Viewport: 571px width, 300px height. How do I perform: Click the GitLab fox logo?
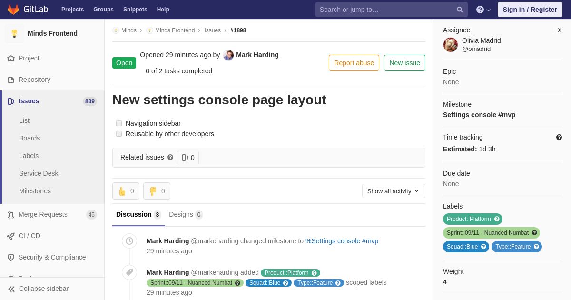pyautogui.click(x=13, y=10)
